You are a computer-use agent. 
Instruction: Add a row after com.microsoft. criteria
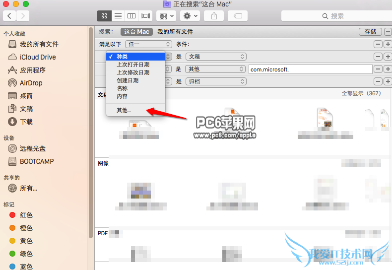[388, 69]
